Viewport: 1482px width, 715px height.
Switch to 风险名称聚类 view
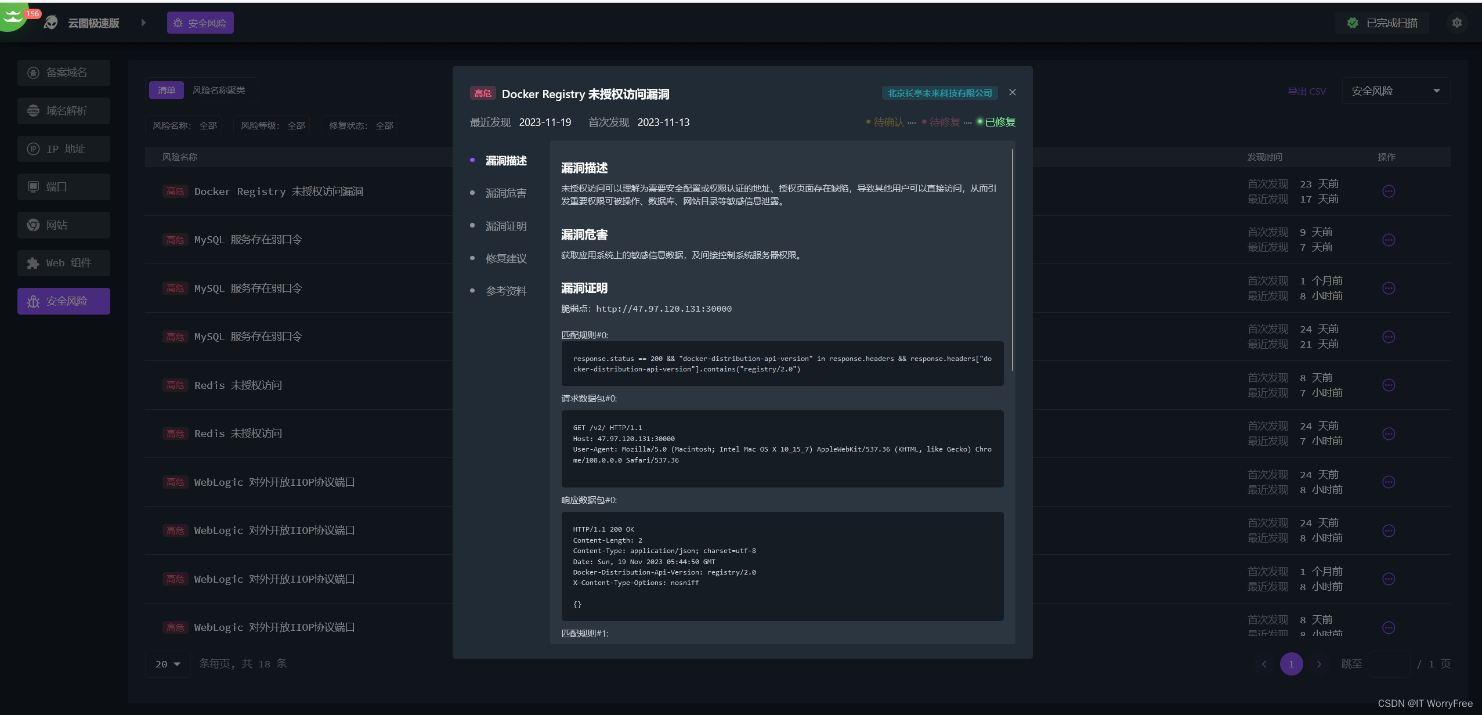coord(219,91)
